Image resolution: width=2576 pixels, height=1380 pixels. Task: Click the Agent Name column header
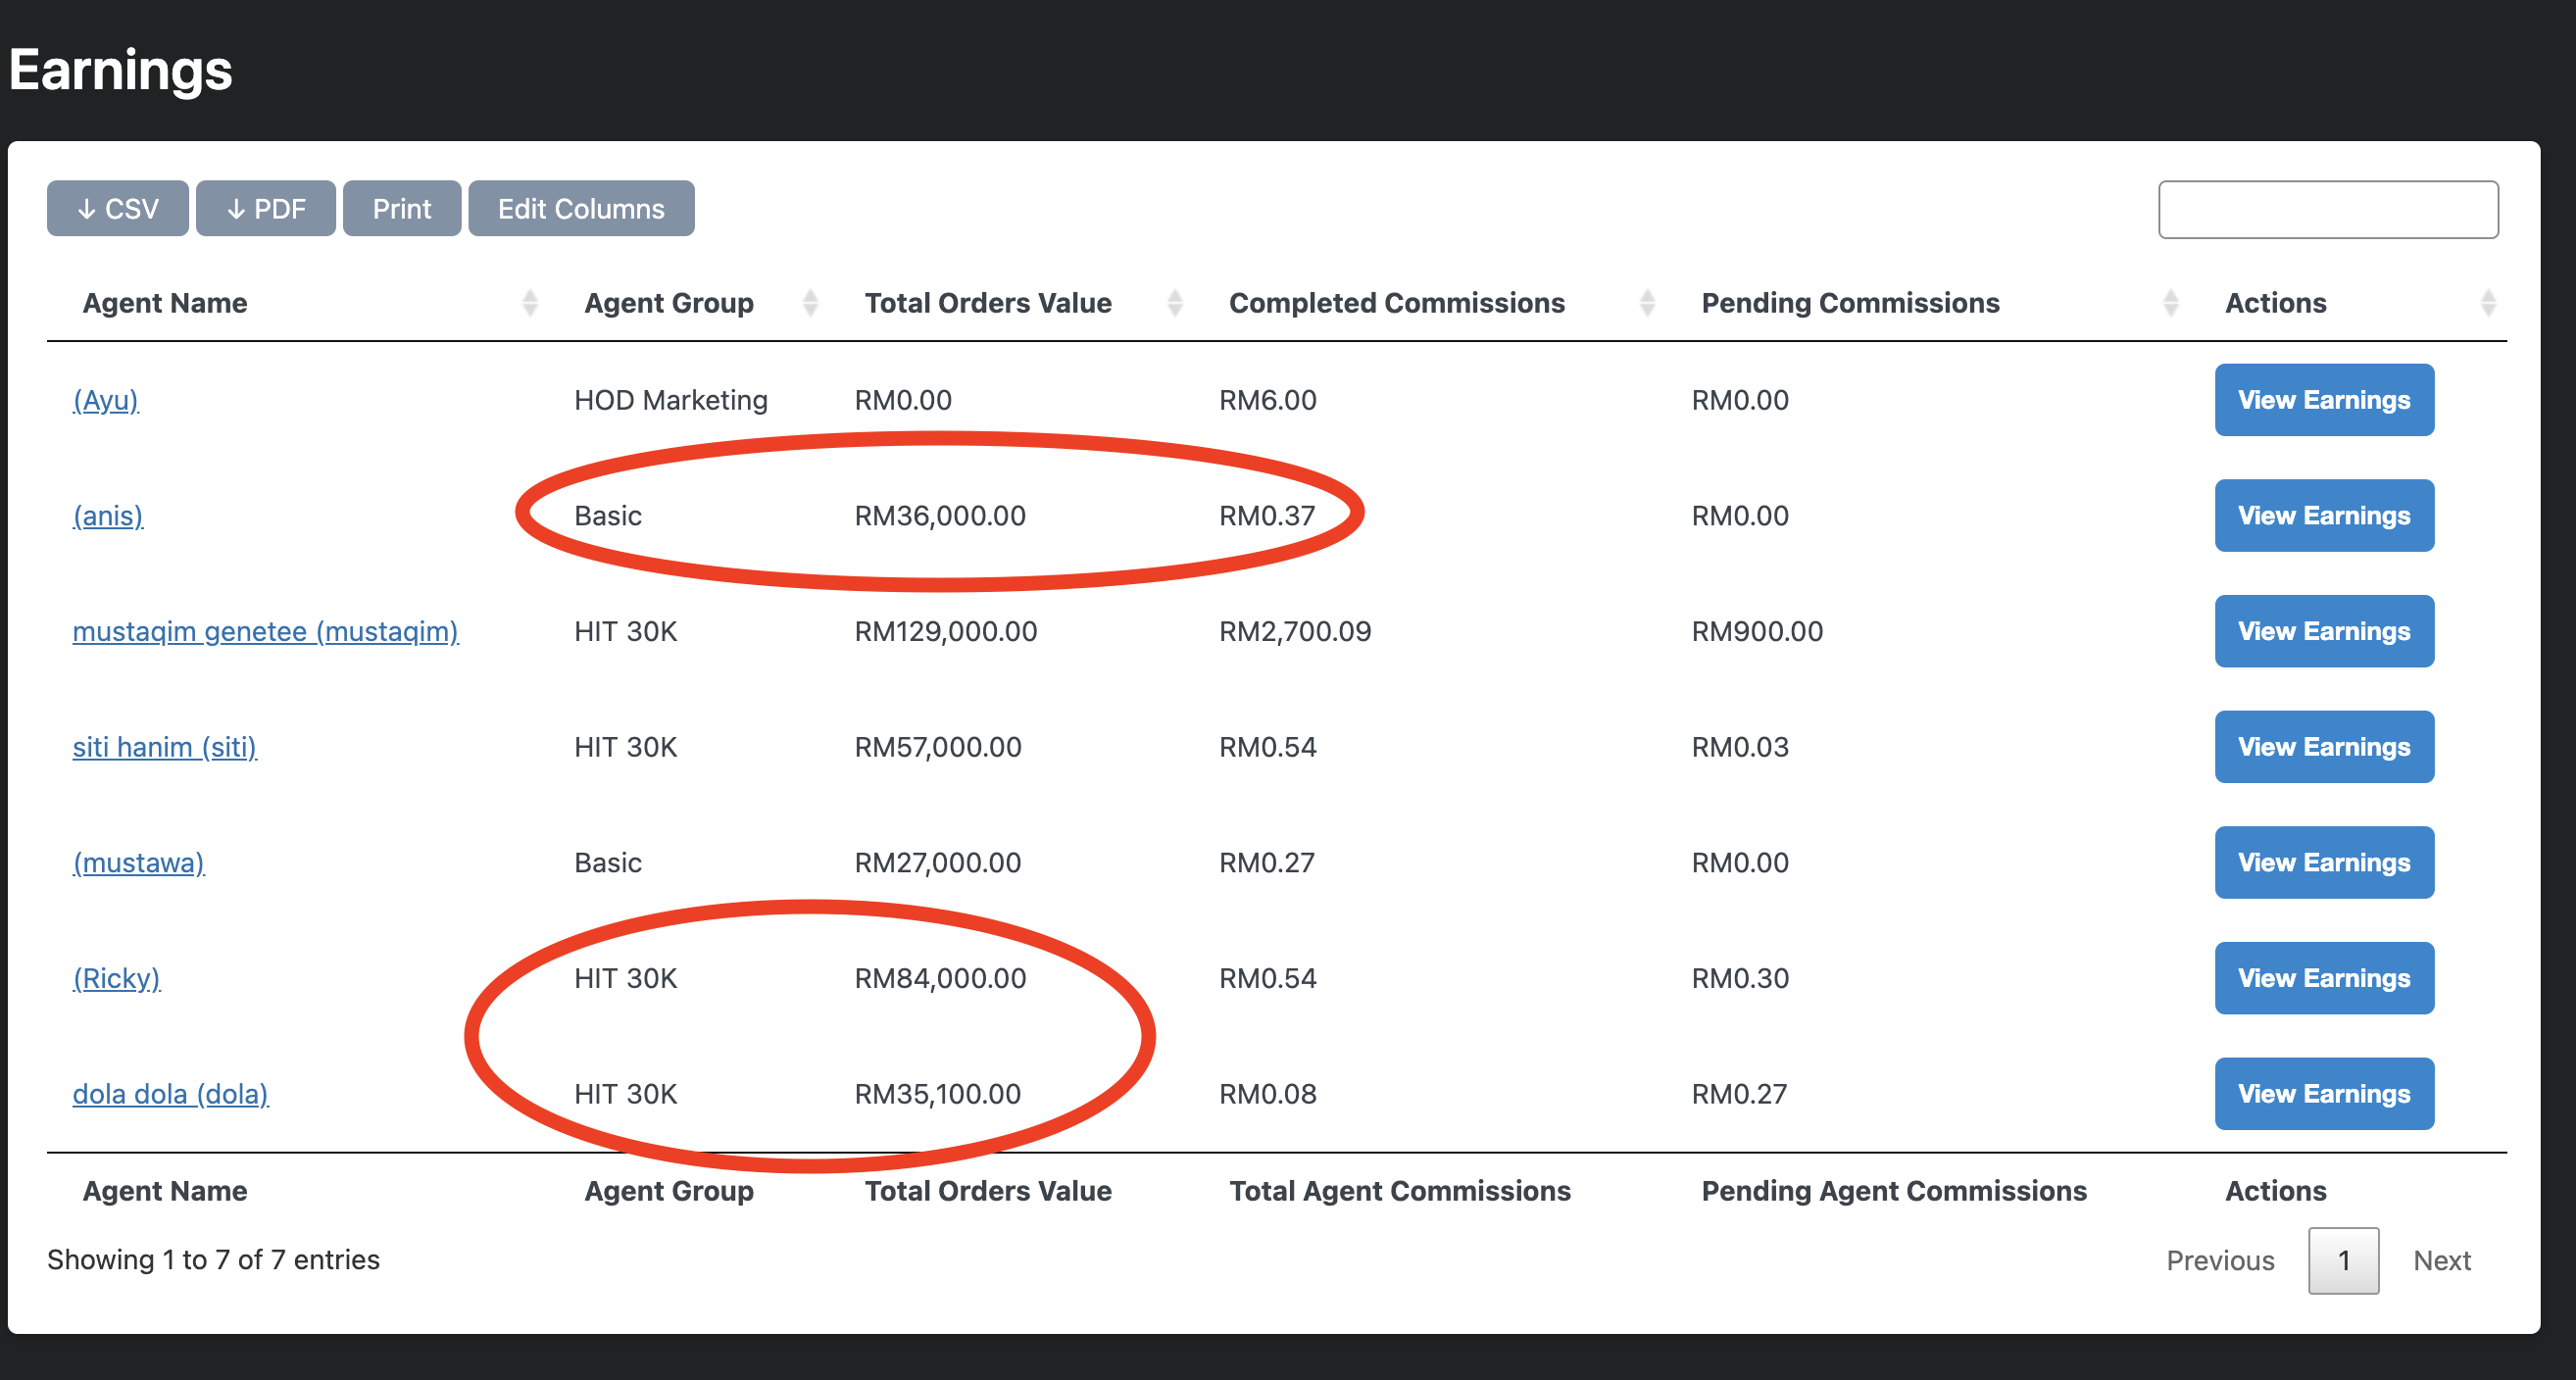tap(165, 303)
